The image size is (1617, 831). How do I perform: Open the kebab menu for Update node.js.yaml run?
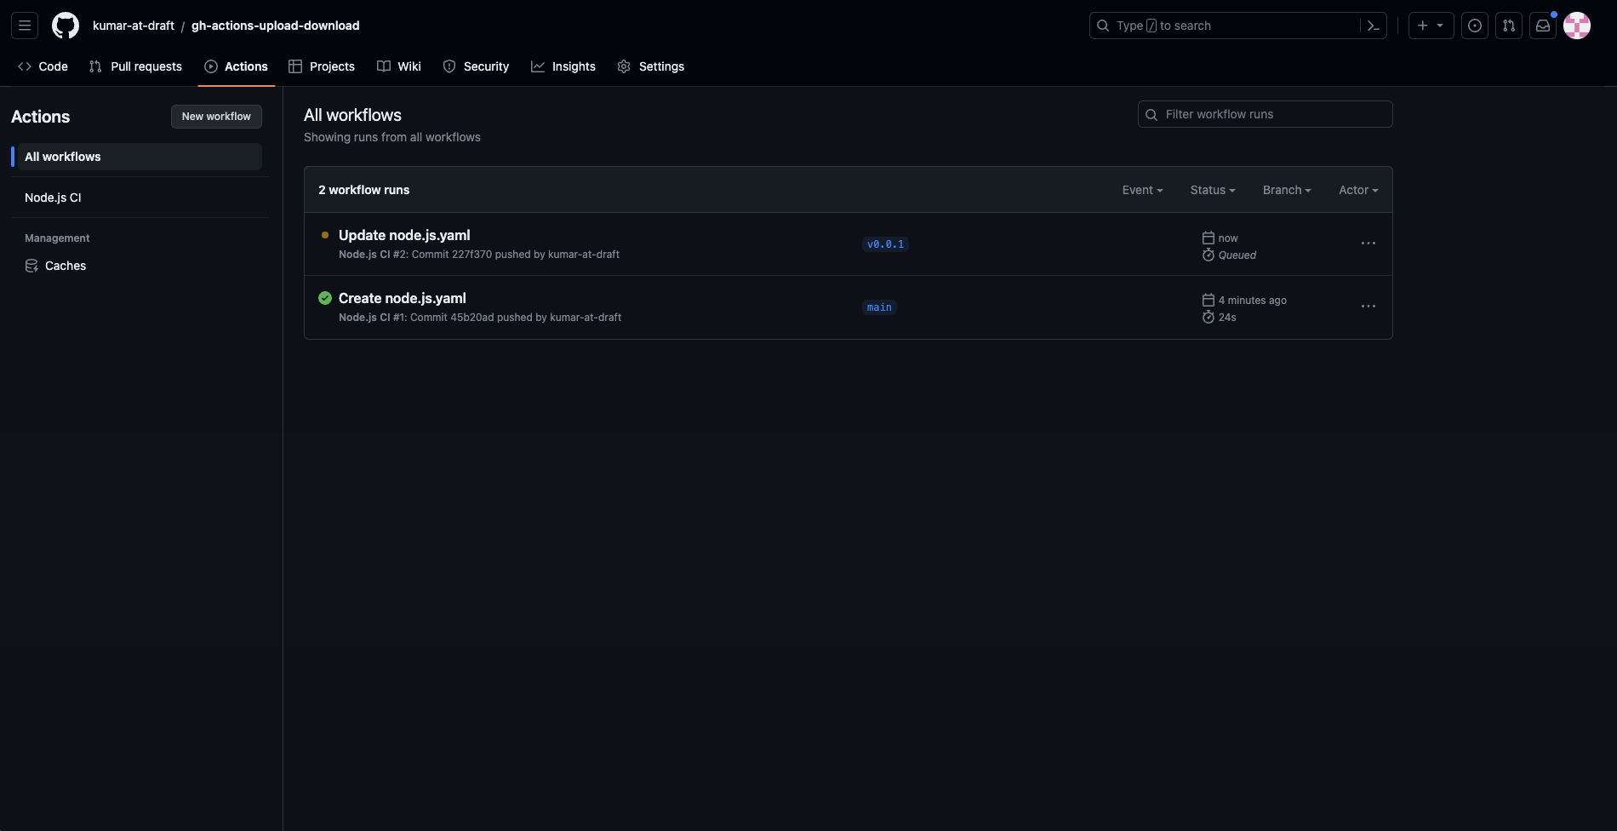click(1368, 244)
